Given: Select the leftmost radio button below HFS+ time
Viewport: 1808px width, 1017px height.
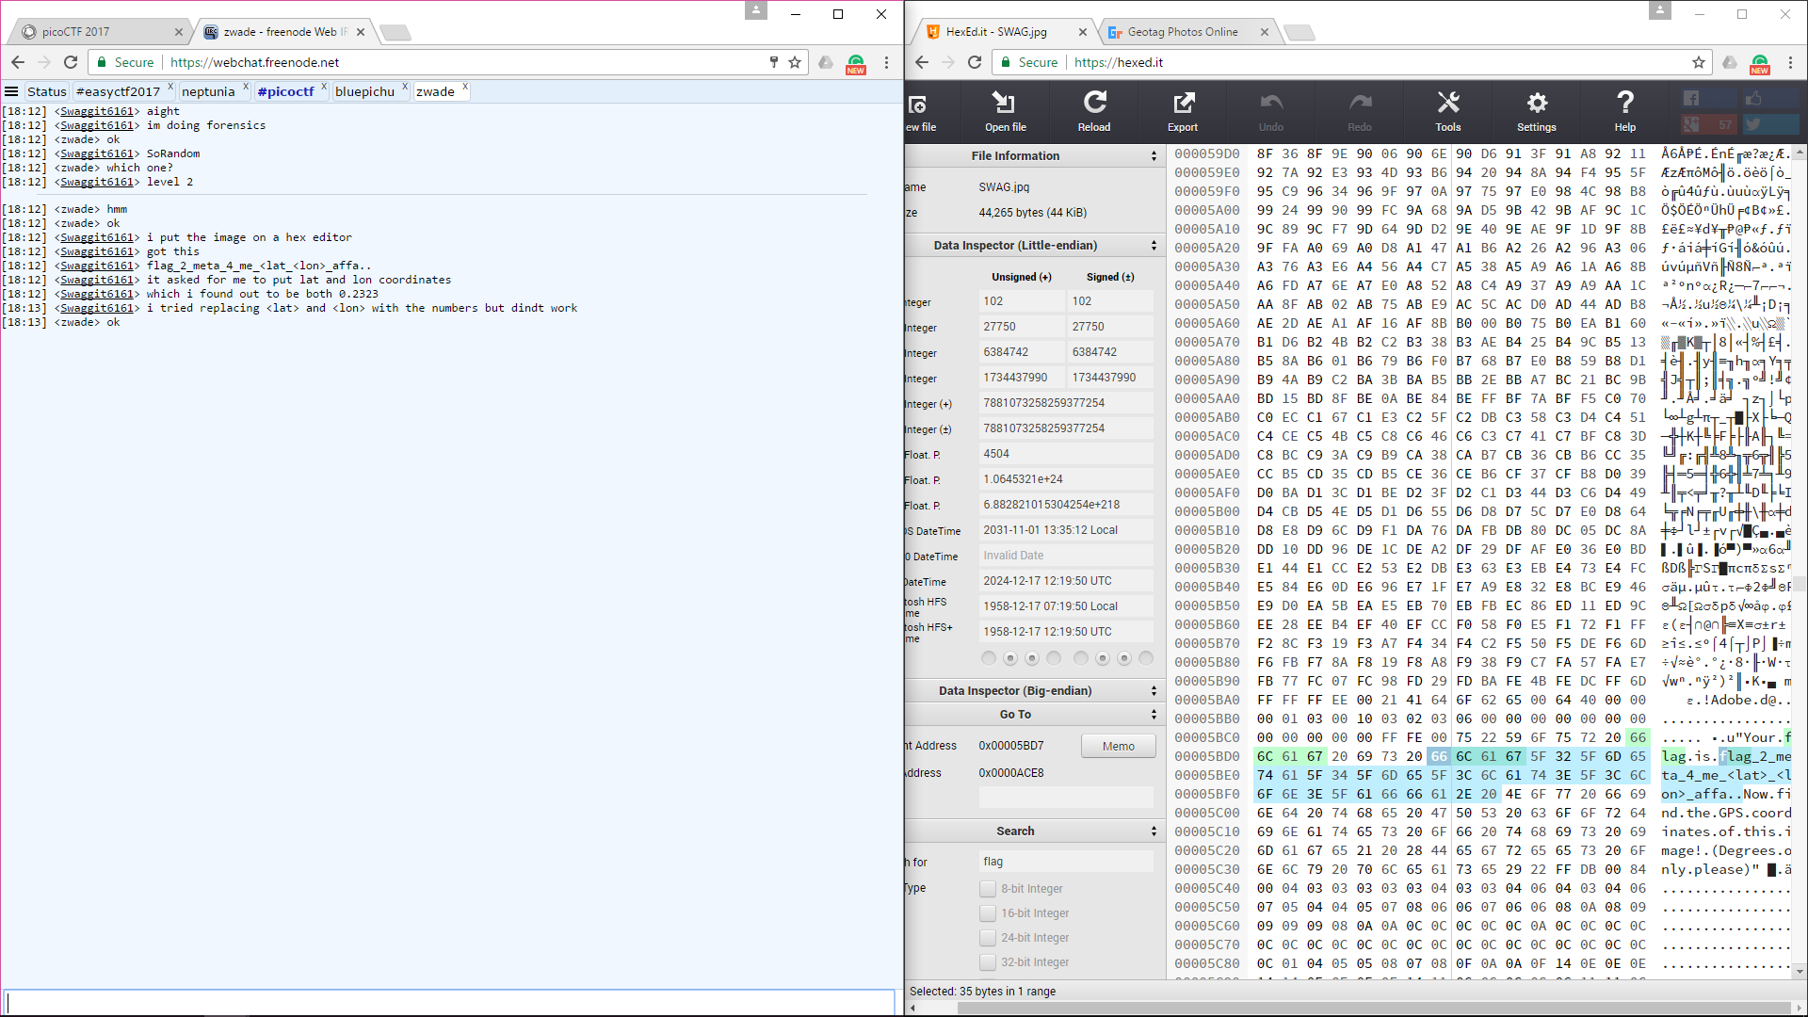Looking at the screenshot, I should [x=988, y=658].
